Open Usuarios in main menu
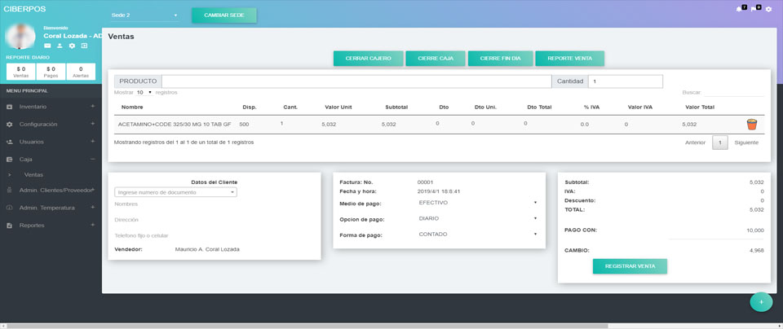The width and height of the screenshot is (783, 329). (x=32, y=142)
